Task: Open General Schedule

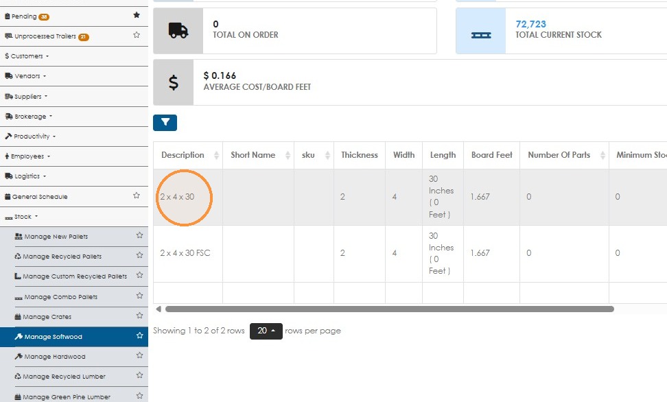Action: click(x=36, y=196)
